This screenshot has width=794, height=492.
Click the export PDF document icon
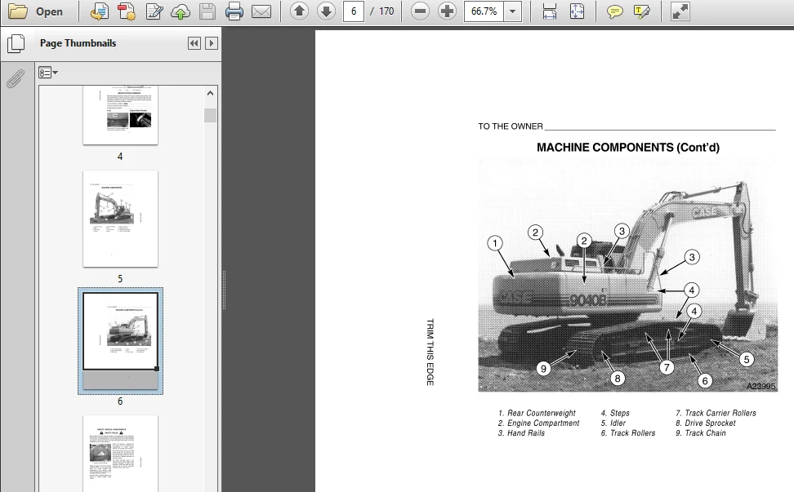pyautogui.click(x=100, y=11)
